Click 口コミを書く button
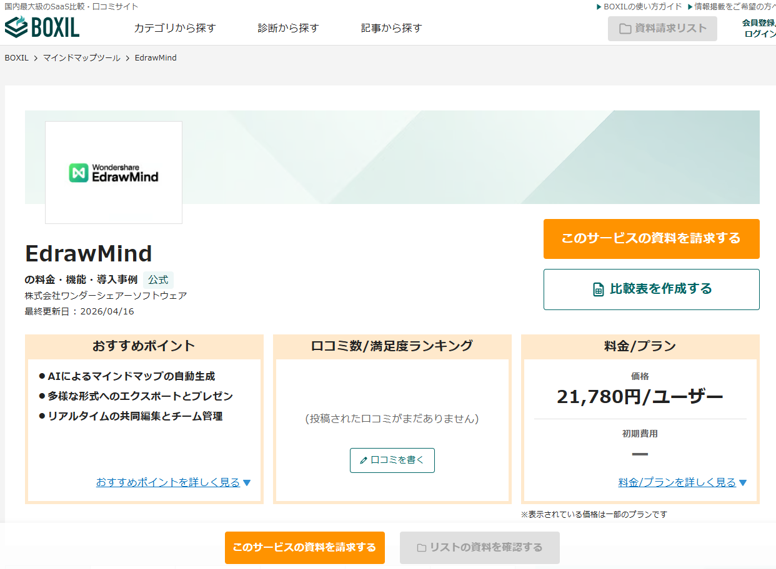Viewport: 776px width, 569px height. pos(392,460)
